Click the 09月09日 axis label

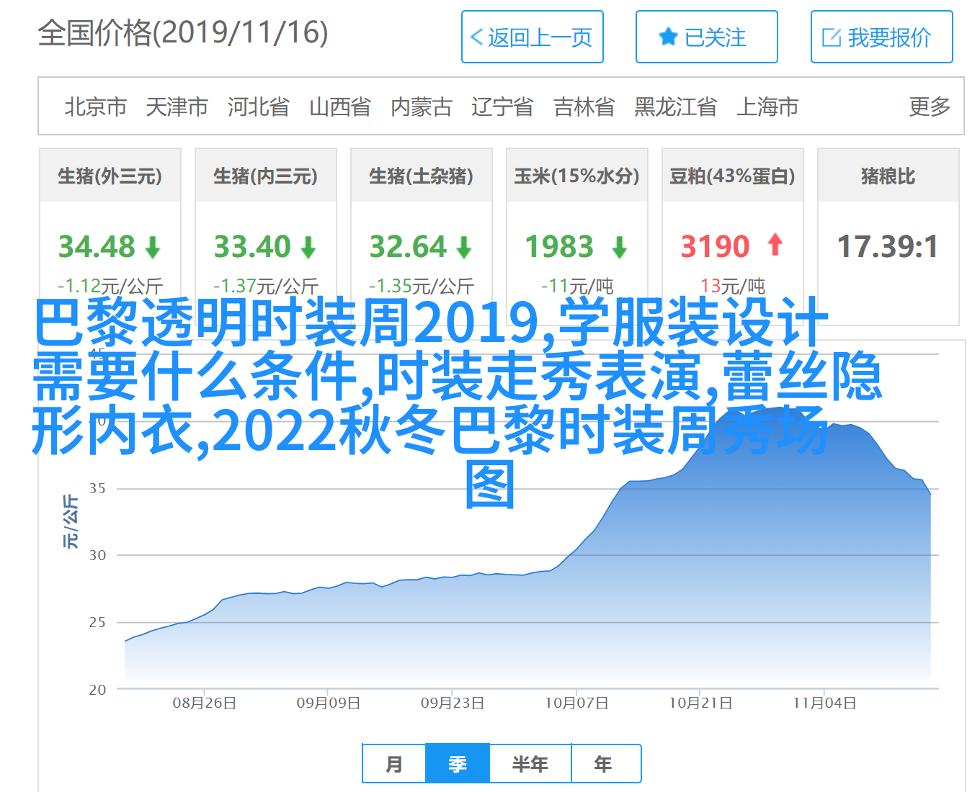329,703
